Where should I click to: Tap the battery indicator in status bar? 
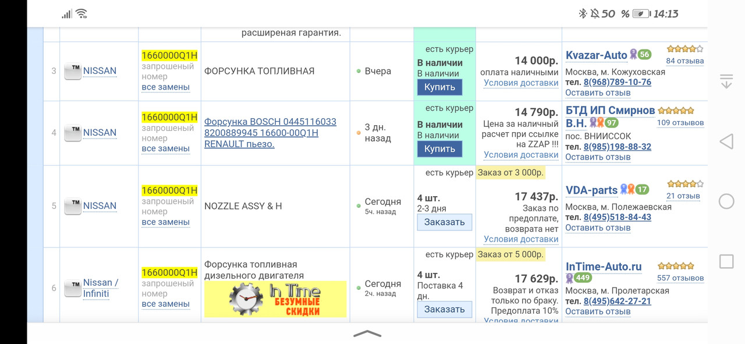641,13
